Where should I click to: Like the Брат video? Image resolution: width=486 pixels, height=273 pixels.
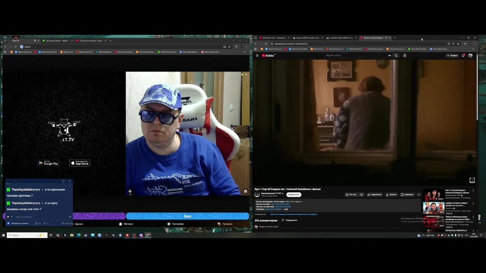tap(351, 195)
